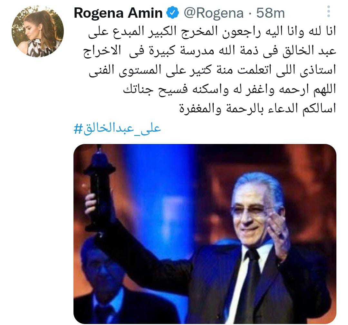Open the tweet's three-dot more options menu
Screen dimensions: 348x325
(x=329, y=11)
